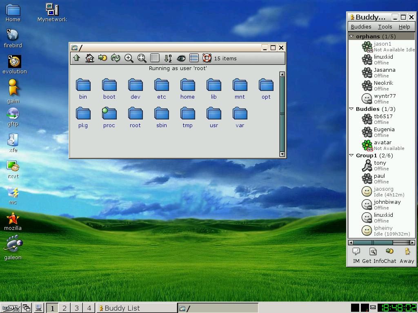Go up to the parent directory
This screenshot has height=313, width=418.
76,58
